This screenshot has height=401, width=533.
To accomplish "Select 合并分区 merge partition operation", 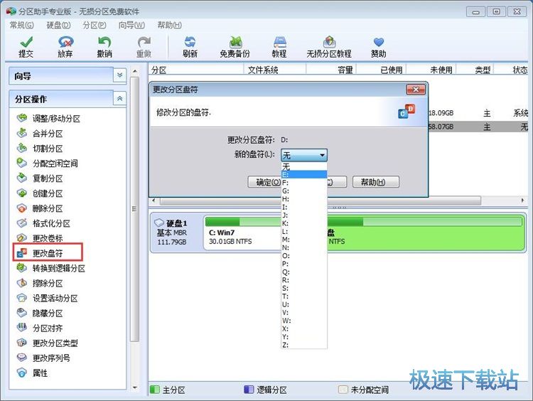I will click(x=40, y=134).
